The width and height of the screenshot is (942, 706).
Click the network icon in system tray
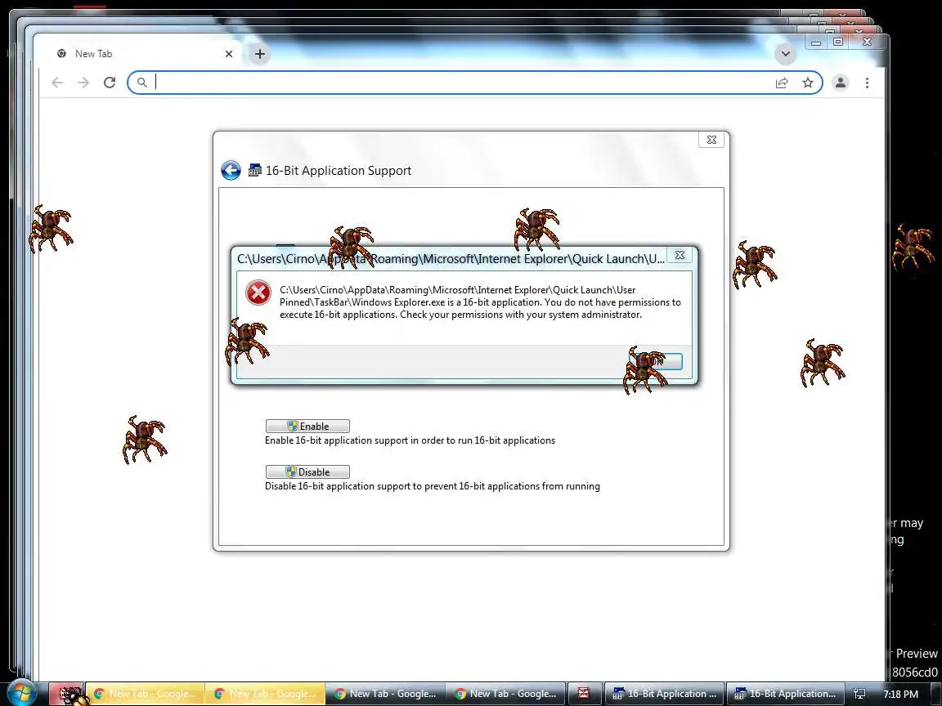tap(859, 694)
